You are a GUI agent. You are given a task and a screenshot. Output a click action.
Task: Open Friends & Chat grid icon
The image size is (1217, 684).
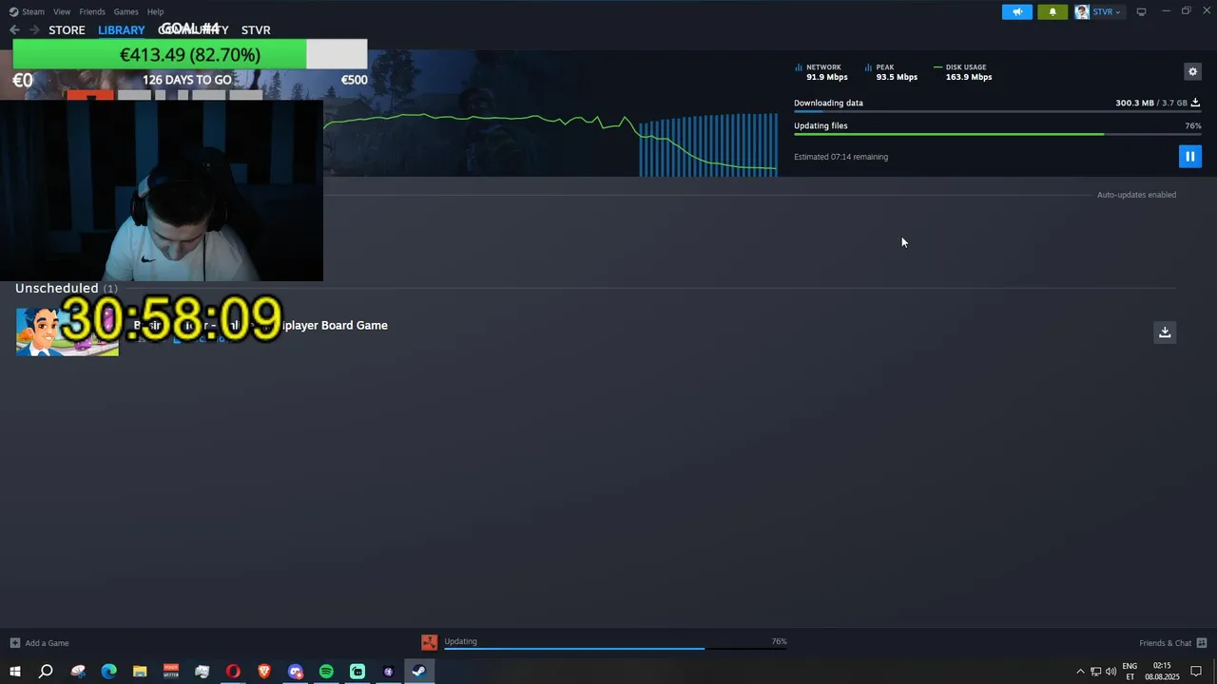(x=1202, y=643)
